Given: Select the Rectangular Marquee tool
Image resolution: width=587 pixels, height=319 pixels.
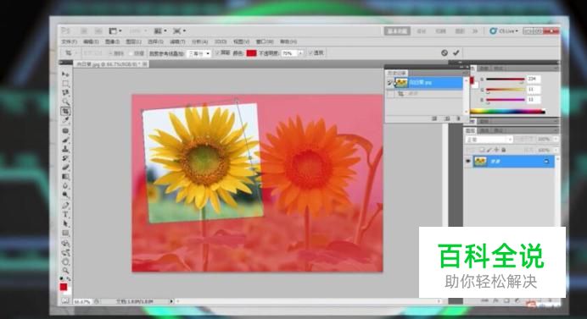Looking at the screenshot, I should click(x=65, y=83).
